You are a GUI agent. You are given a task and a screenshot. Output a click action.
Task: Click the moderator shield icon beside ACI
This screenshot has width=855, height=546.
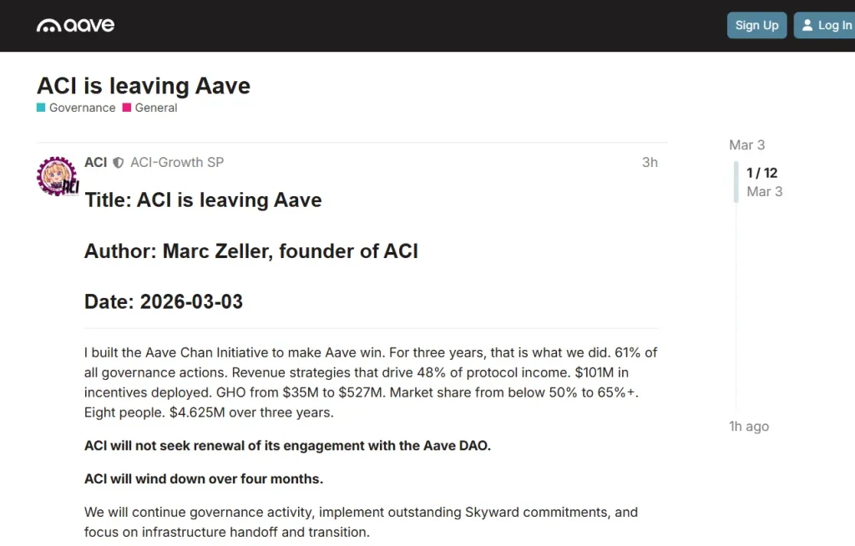[118, 162]
